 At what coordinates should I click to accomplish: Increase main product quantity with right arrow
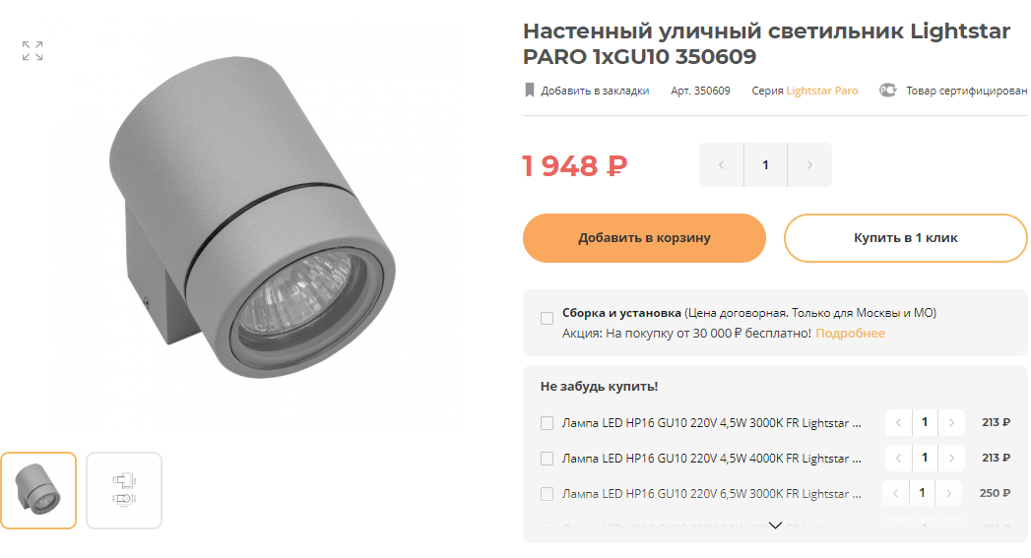[x=809, y=165]
